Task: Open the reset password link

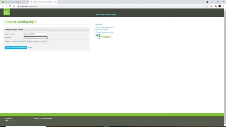Action: (x=43, y=41)
